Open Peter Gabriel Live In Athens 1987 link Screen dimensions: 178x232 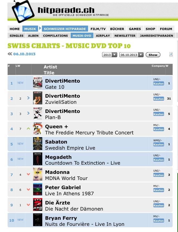(x=69, y=193)
